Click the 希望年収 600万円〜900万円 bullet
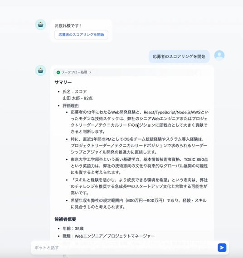243x258 pixels. (139, 203)
